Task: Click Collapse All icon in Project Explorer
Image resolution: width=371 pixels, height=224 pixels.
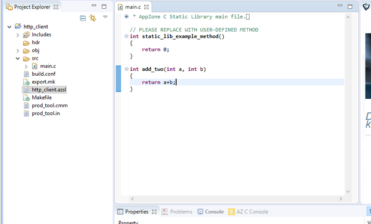Action: (x=83, y=18)
